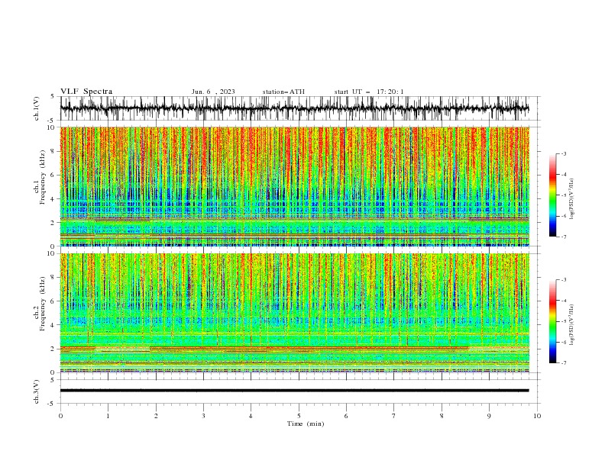Click inside the ch.1 spectrogram panel
This screenshot has width=605, height=467.
[295, 186]
